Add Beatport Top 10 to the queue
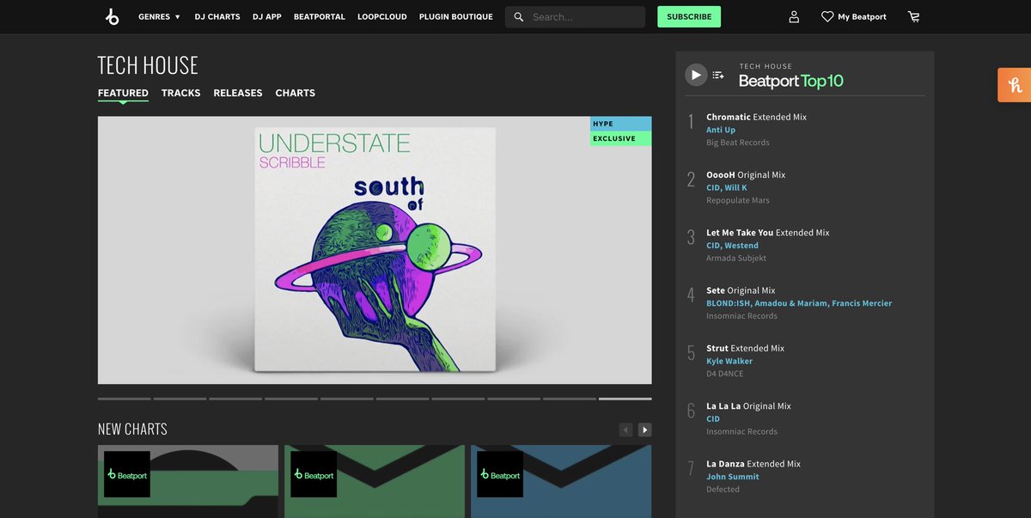Screen dimensions: 1031x518 click(x=718, y=74)
